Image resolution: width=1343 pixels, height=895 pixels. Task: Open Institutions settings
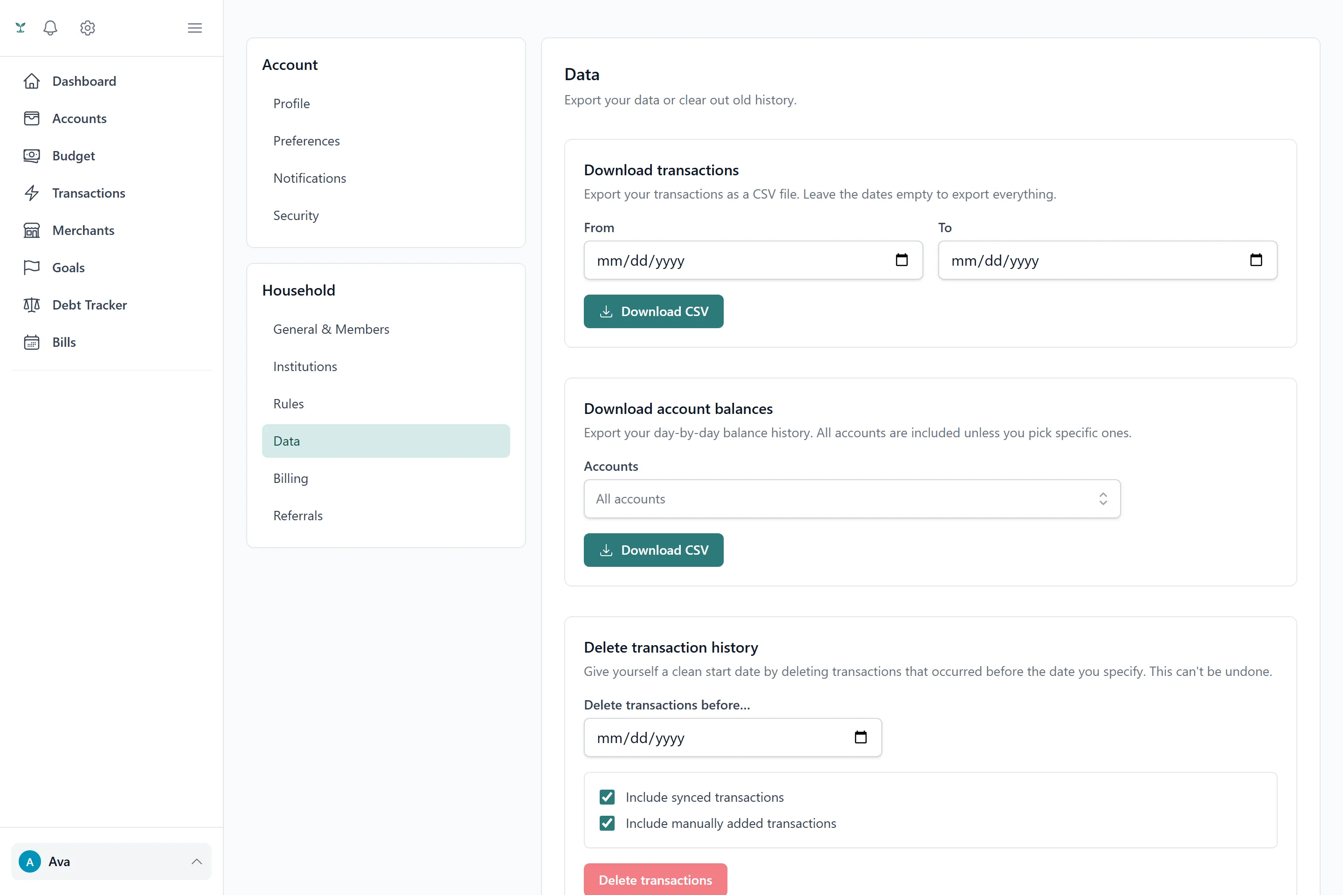(386, 366)
